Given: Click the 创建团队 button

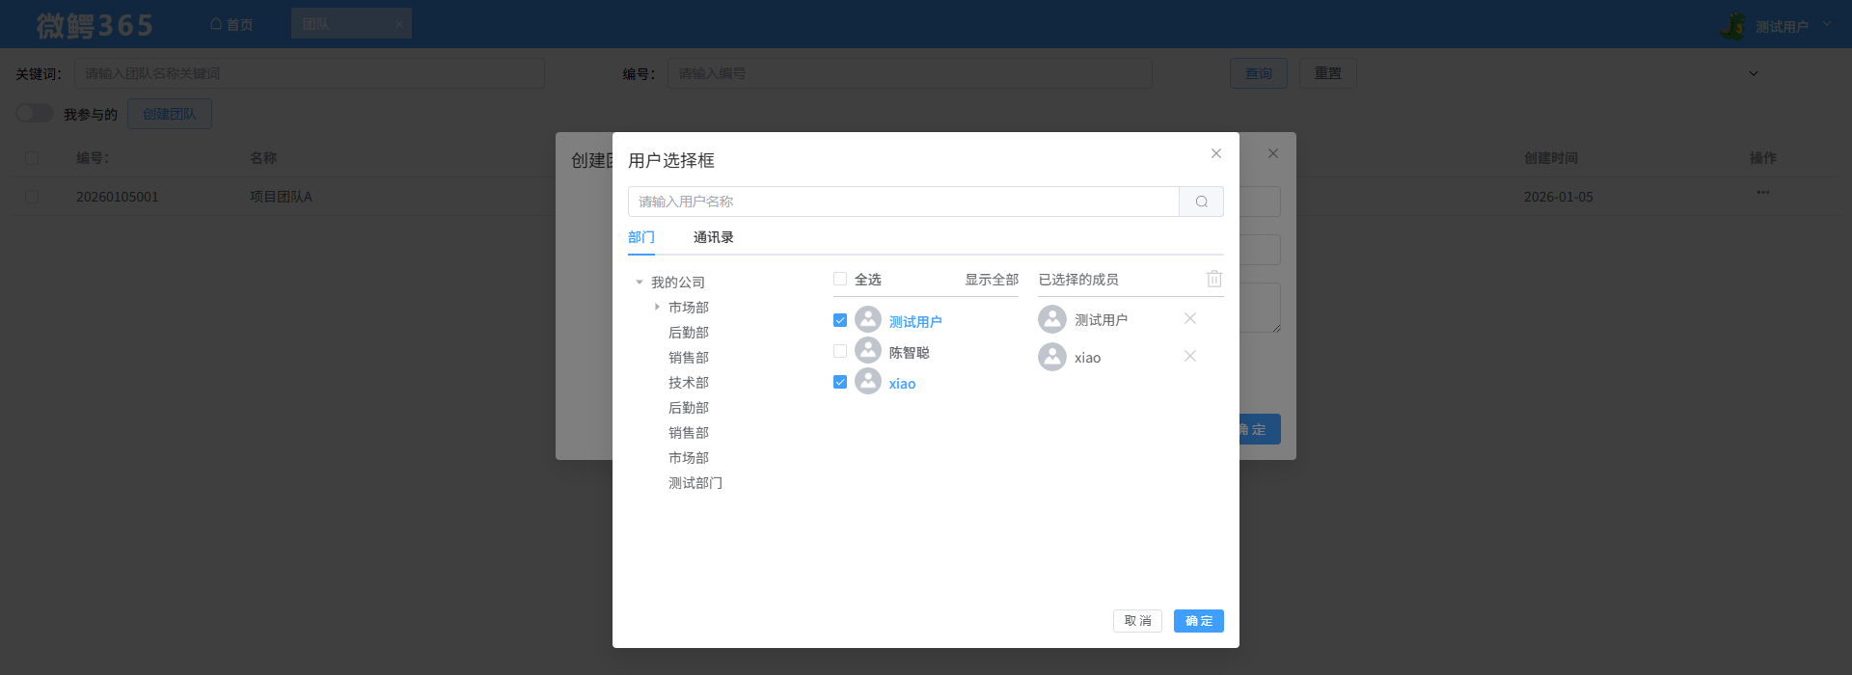Looking at the screenshot, I should 170,114.
